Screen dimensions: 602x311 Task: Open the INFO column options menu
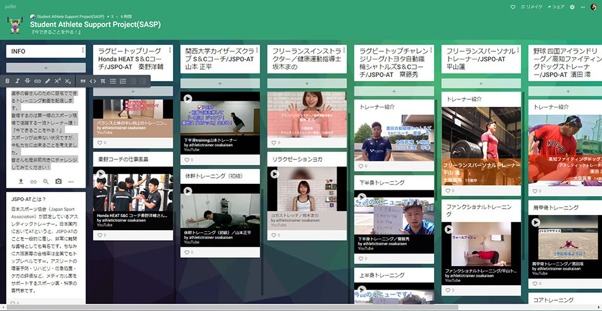point(82,51)
